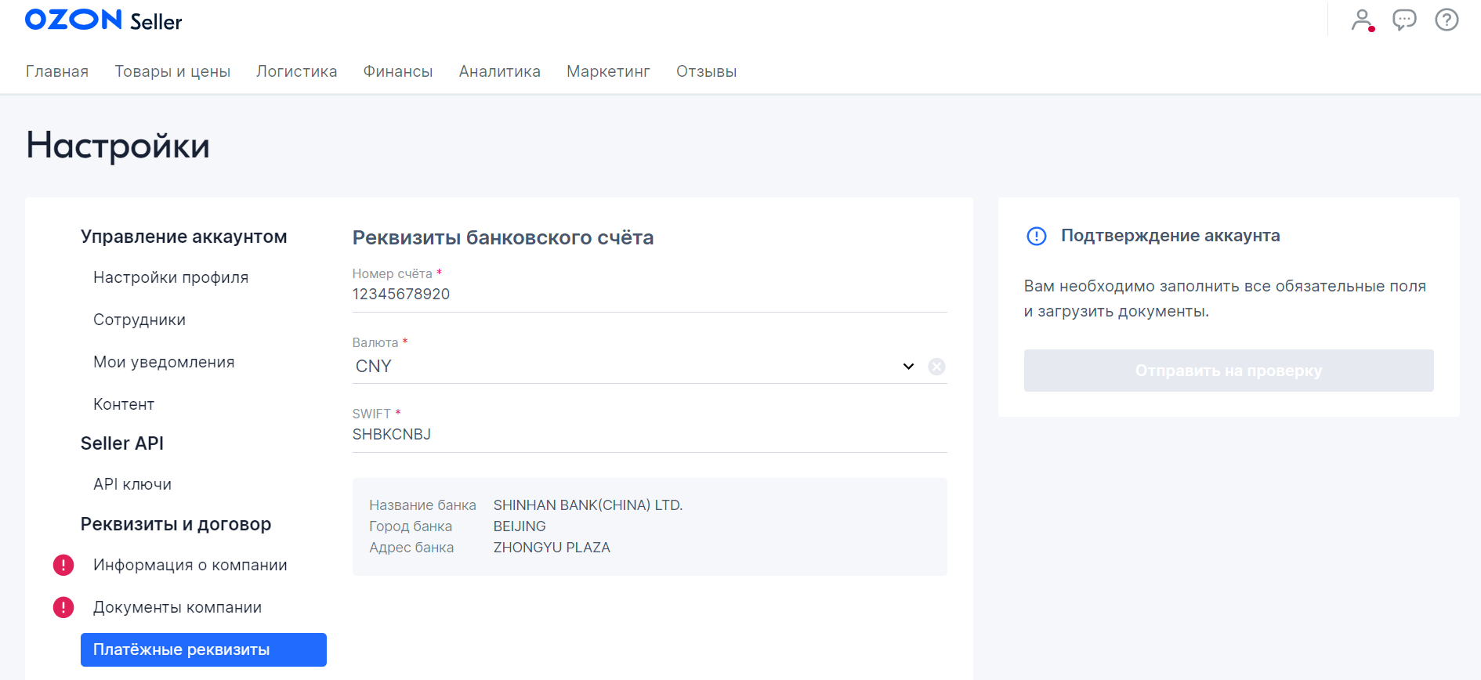Click info icon beside Подтверждение аккаунта
The image size is (1481, 680).
click(x=1037, y=236)
